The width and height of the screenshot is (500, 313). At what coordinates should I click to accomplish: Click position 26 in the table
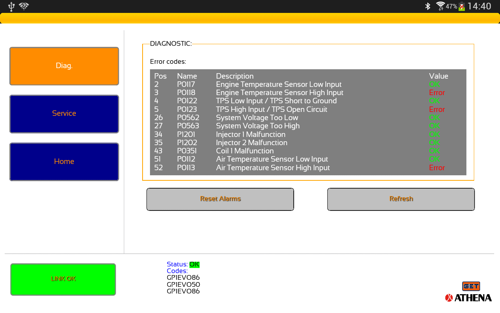159,118
